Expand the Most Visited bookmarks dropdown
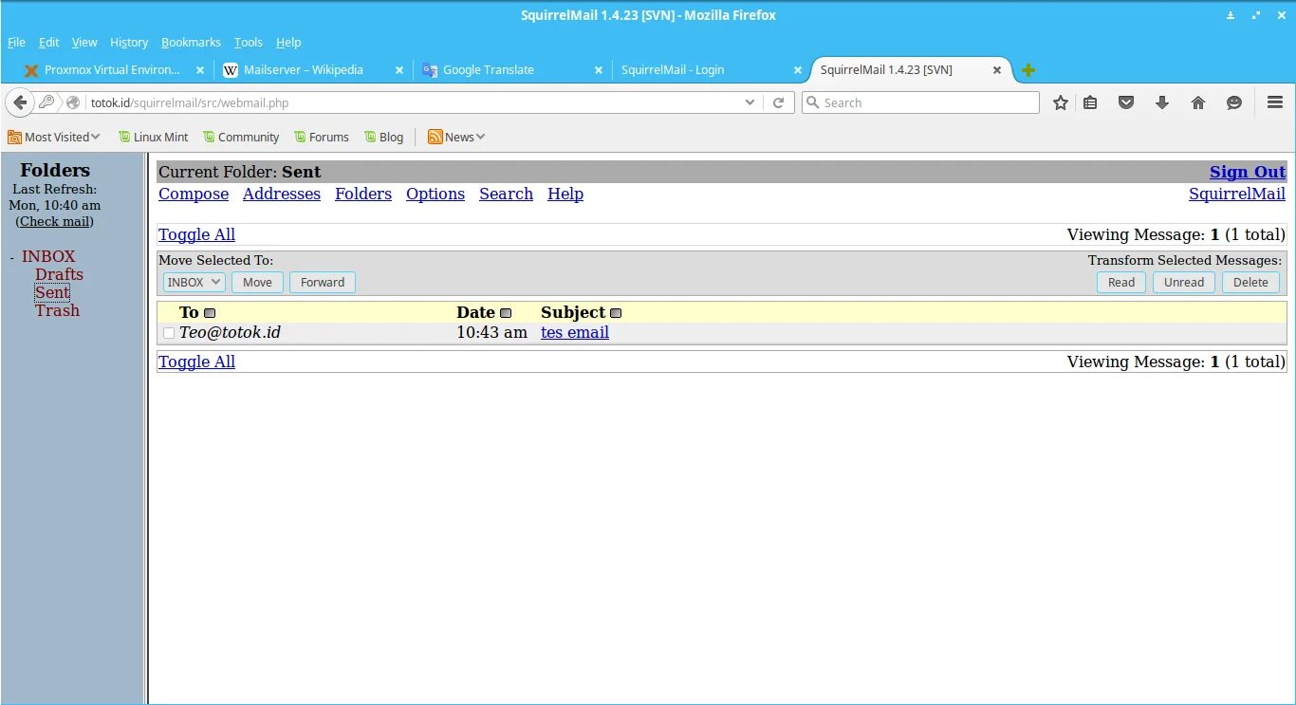 (x=54, y=138)
